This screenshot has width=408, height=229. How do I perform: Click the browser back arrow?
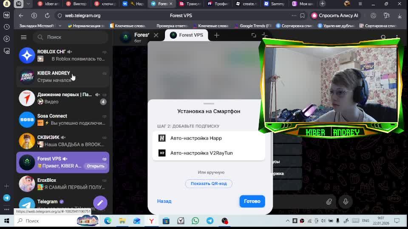pos(21,16)
